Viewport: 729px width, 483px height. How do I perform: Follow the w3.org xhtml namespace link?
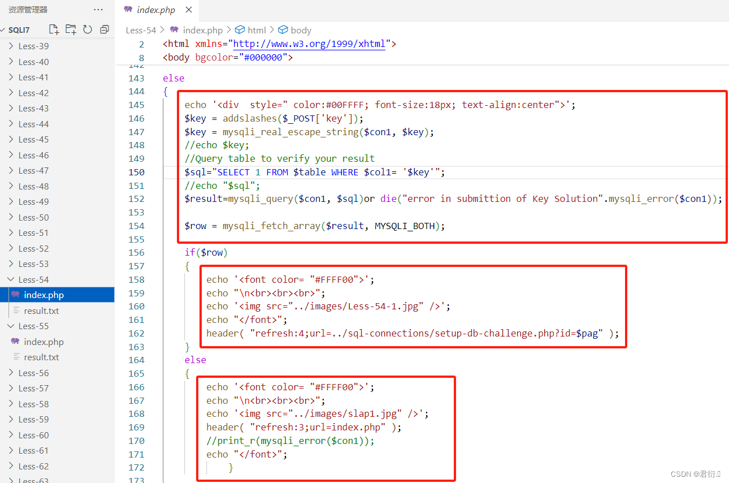(309, 44)
